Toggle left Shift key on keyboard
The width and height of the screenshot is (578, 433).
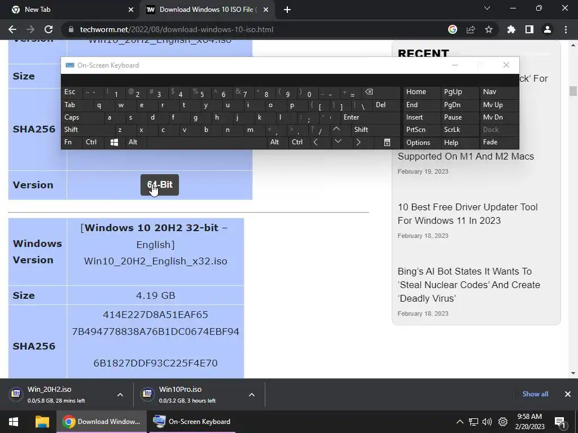click(x=87, y=130)
